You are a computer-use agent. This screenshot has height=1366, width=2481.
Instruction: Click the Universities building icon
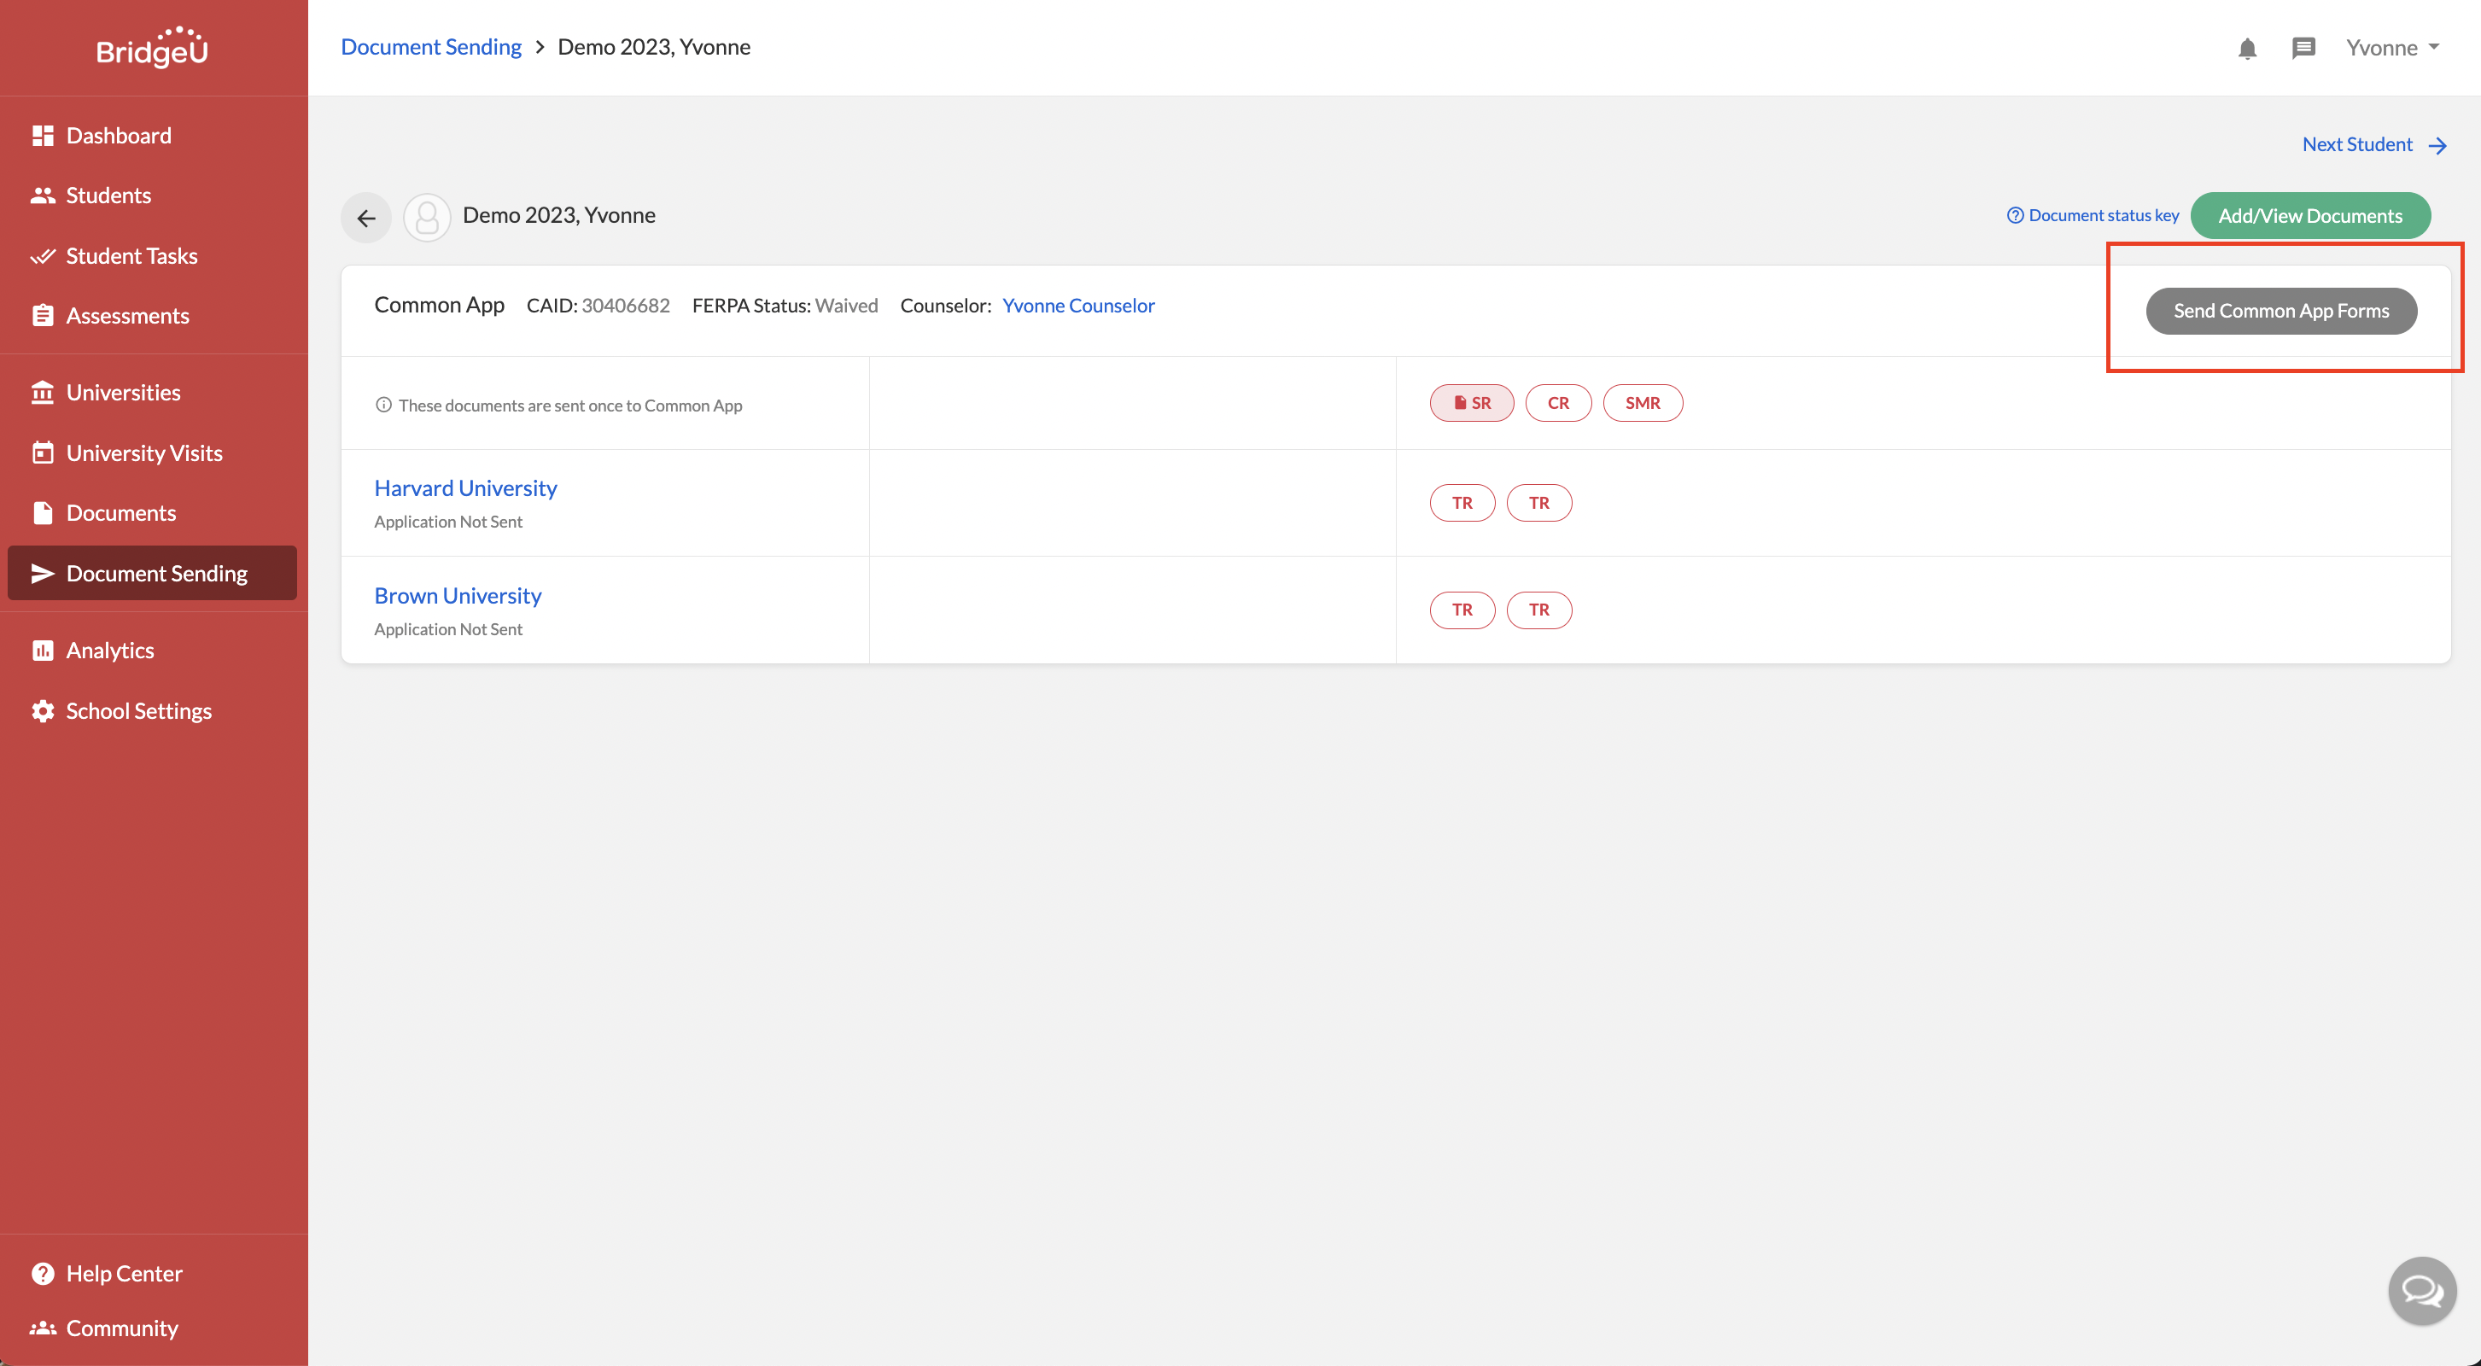pyautogui.click(x=43, y=393)
